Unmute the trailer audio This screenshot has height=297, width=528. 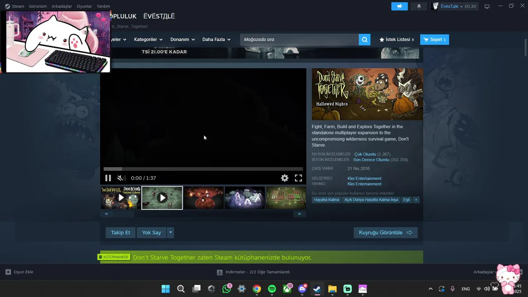(121, 178)
